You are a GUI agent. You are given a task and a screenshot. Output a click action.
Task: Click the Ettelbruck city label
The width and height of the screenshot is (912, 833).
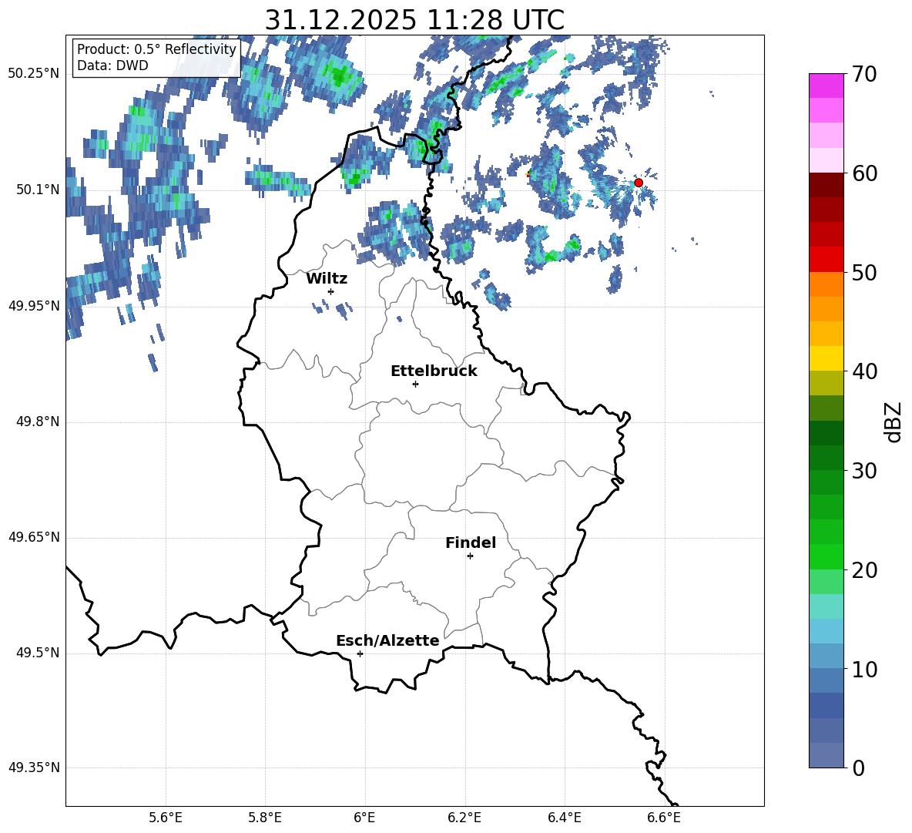434,371
